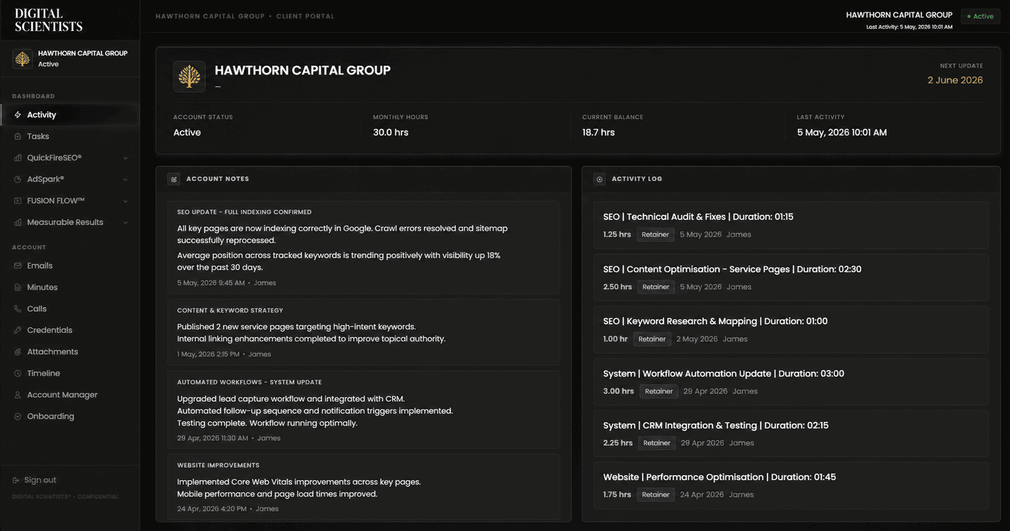This screenshot has height=531, width=1010.
Task: Expand the FUSION FLOW submenu chevron
Action: (x=125, y=201)
